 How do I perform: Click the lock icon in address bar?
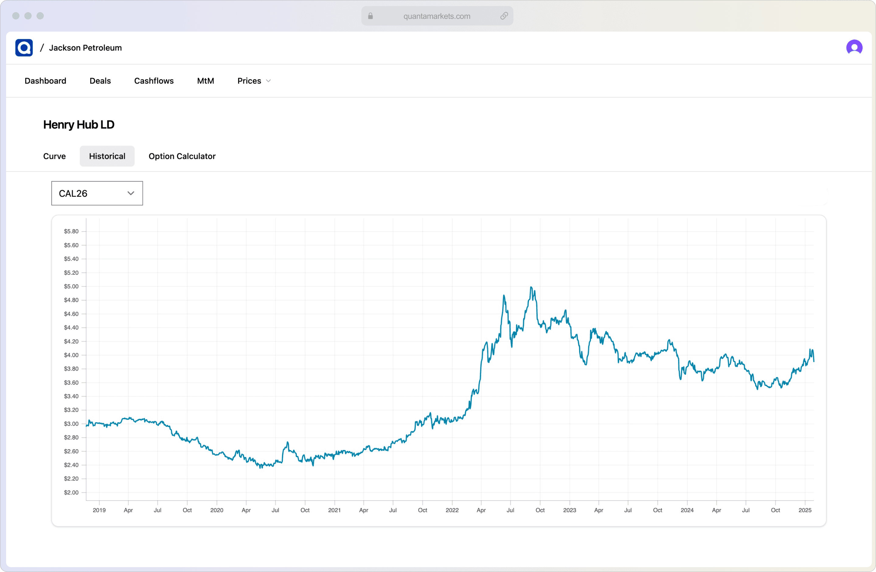(370, 16)
